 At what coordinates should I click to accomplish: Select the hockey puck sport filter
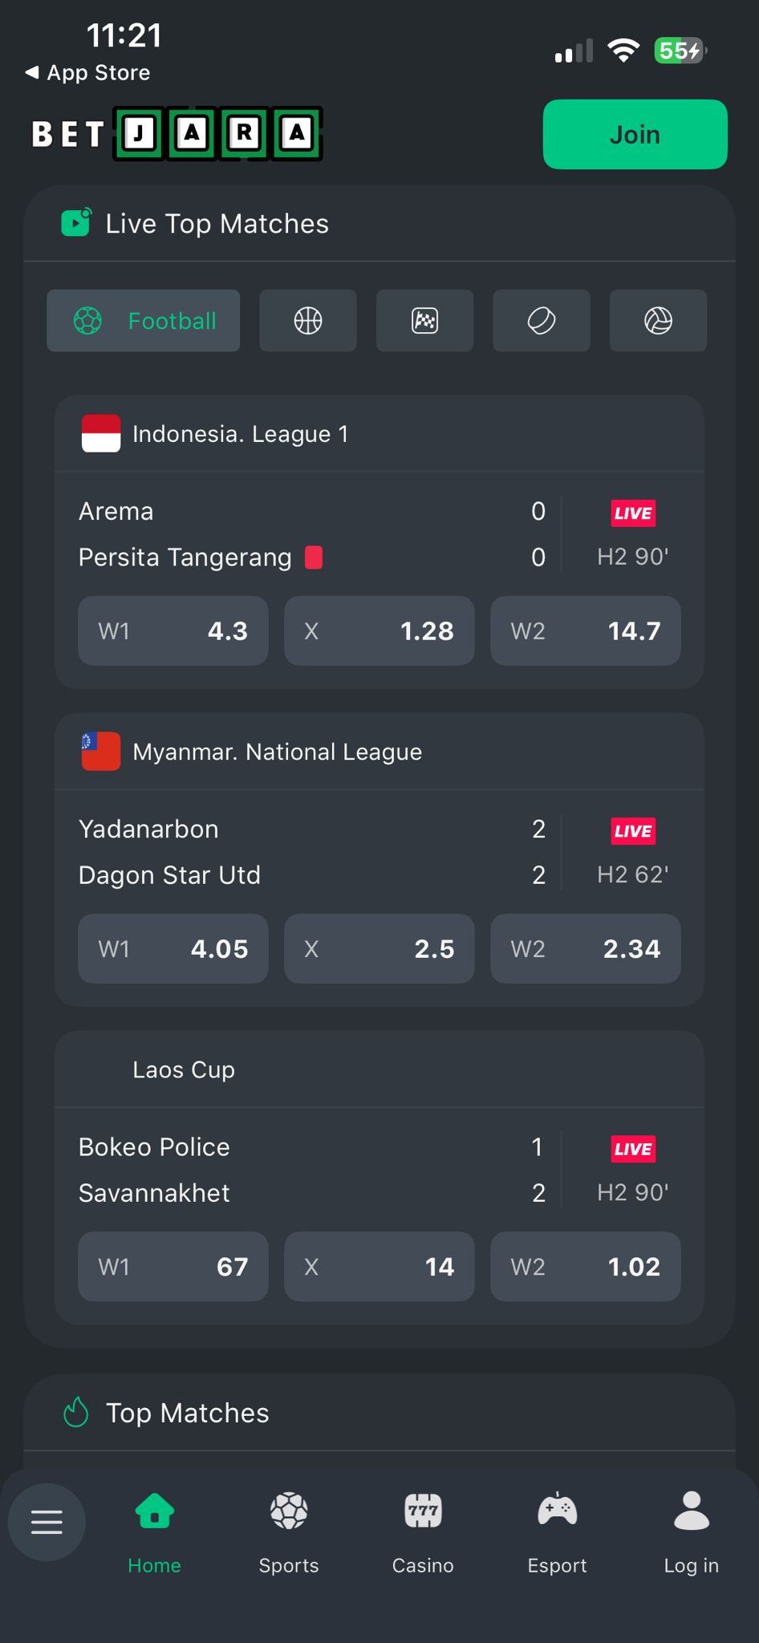tap(542, 321)
